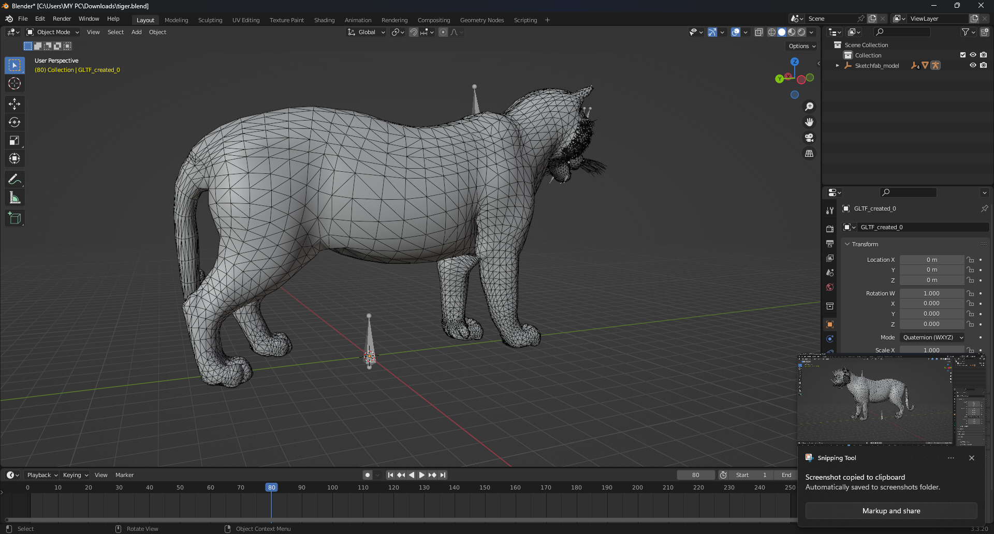Screen dimensions: 994x534
Task: Expand Sketchfab_model in outliner
Action: (x=837, y=66)
